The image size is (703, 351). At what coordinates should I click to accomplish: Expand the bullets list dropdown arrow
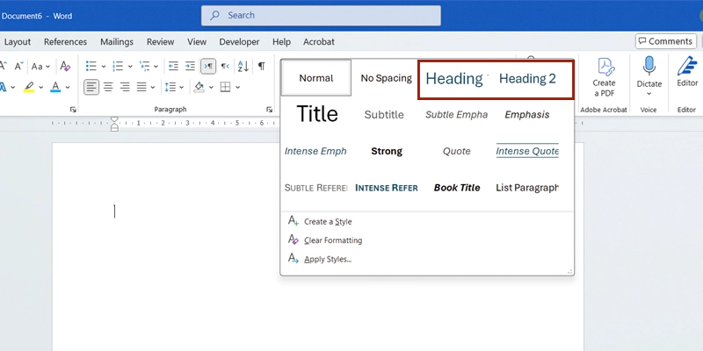coord(104,66)
